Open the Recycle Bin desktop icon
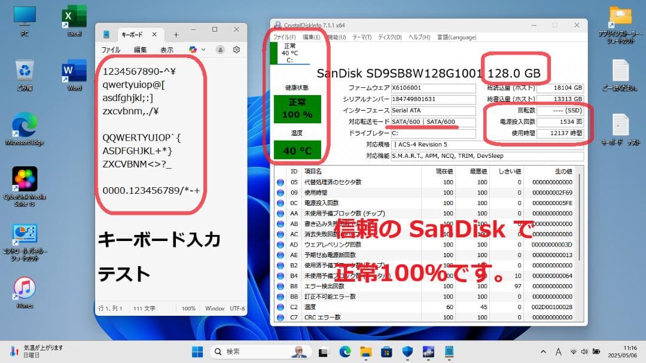 (25, 75)
